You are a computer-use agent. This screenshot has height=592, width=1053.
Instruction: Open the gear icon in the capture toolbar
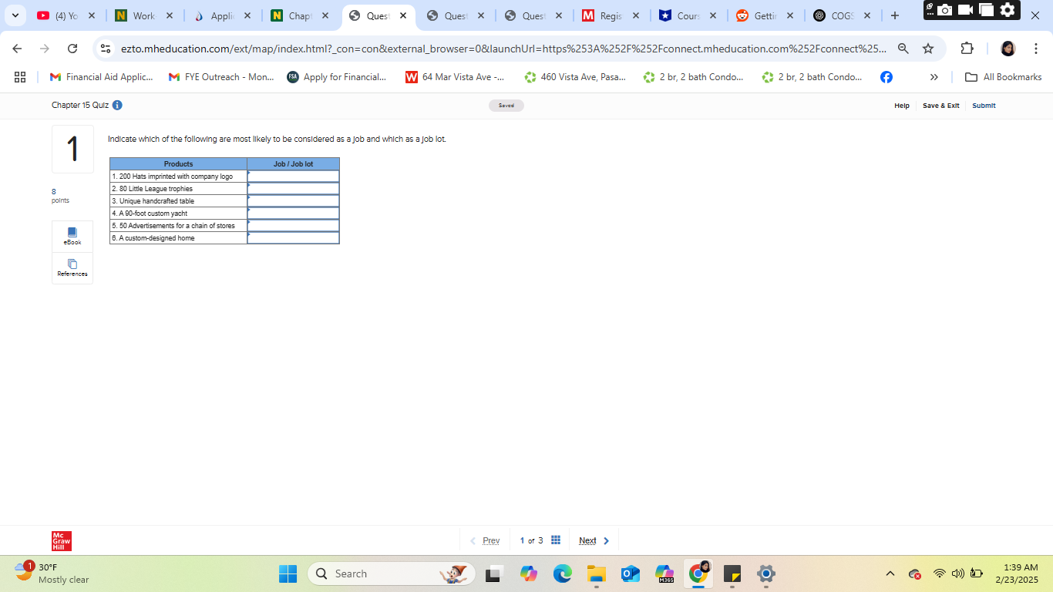coord(1008,11)
